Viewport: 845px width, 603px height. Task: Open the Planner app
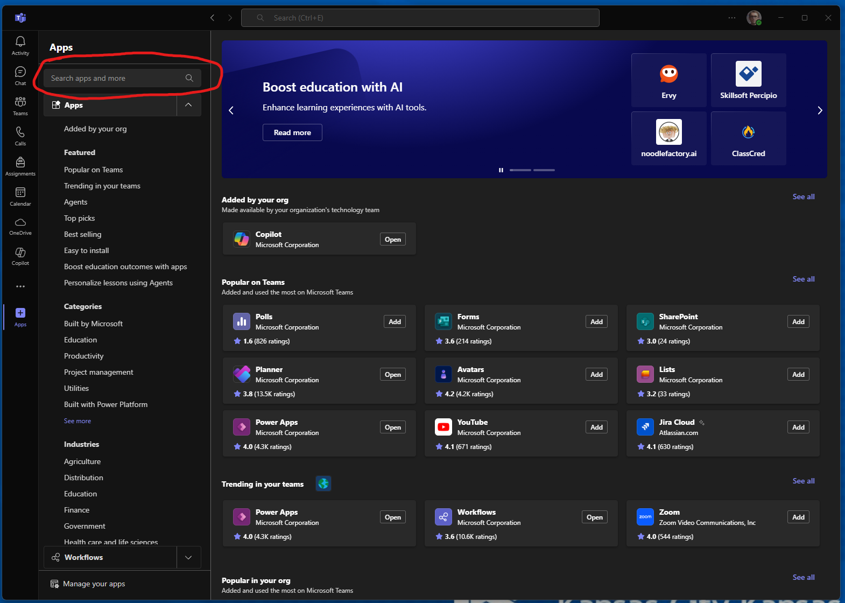tap(393, 374)
